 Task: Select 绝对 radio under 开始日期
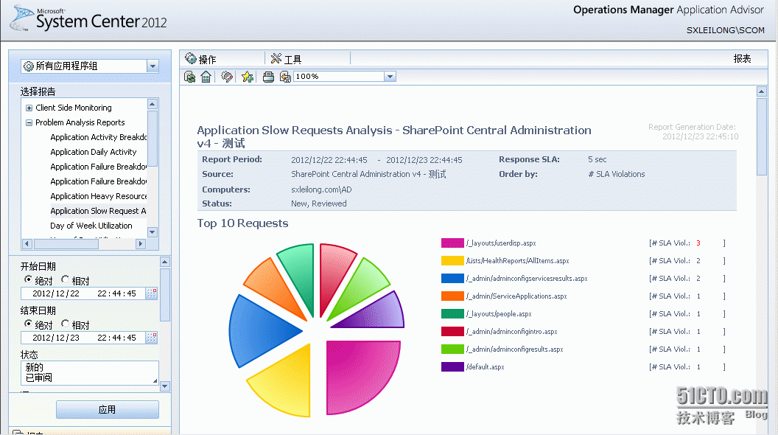[x=28, y=279]
